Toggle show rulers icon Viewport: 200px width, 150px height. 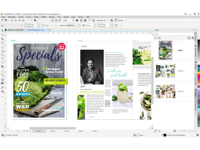point(82,20)
